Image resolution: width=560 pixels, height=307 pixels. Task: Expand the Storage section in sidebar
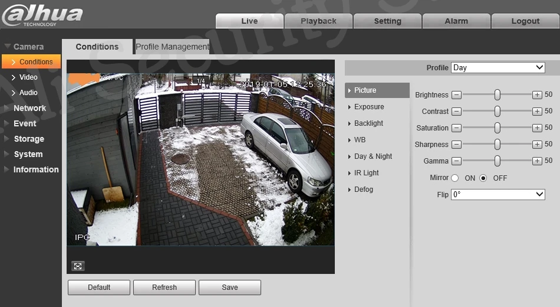tap(24, 139)
